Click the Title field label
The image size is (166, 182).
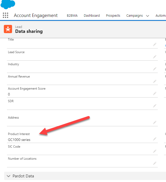click(11, 40)
